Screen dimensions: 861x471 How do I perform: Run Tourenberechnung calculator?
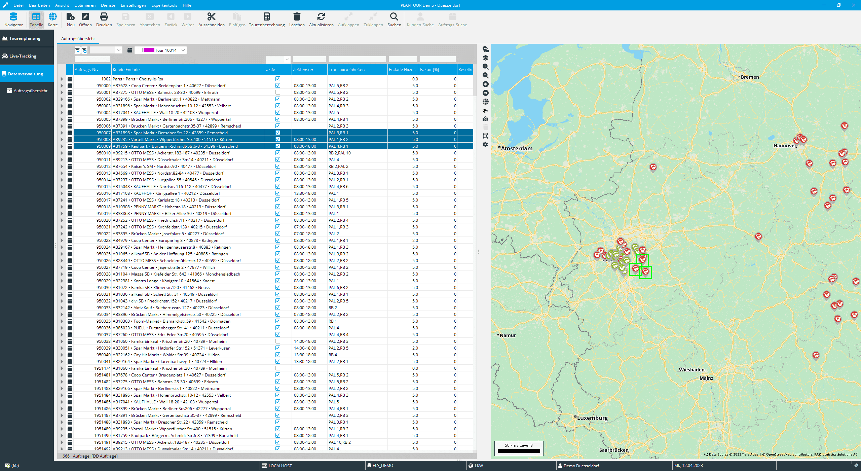[x=267, y=20]
